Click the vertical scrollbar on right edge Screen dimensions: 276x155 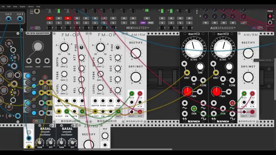(x=275, y=79)
